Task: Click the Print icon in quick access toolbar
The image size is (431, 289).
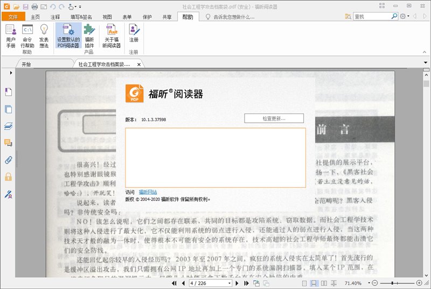Action: coord(34,6)
